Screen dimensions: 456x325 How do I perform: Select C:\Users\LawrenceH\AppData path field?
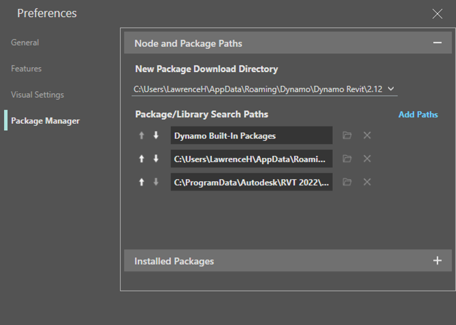click(x=252, y=158)
